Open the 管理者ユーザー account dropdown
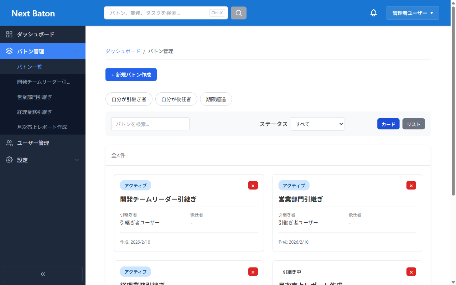456x285 pixels. [x=413, y=12]
